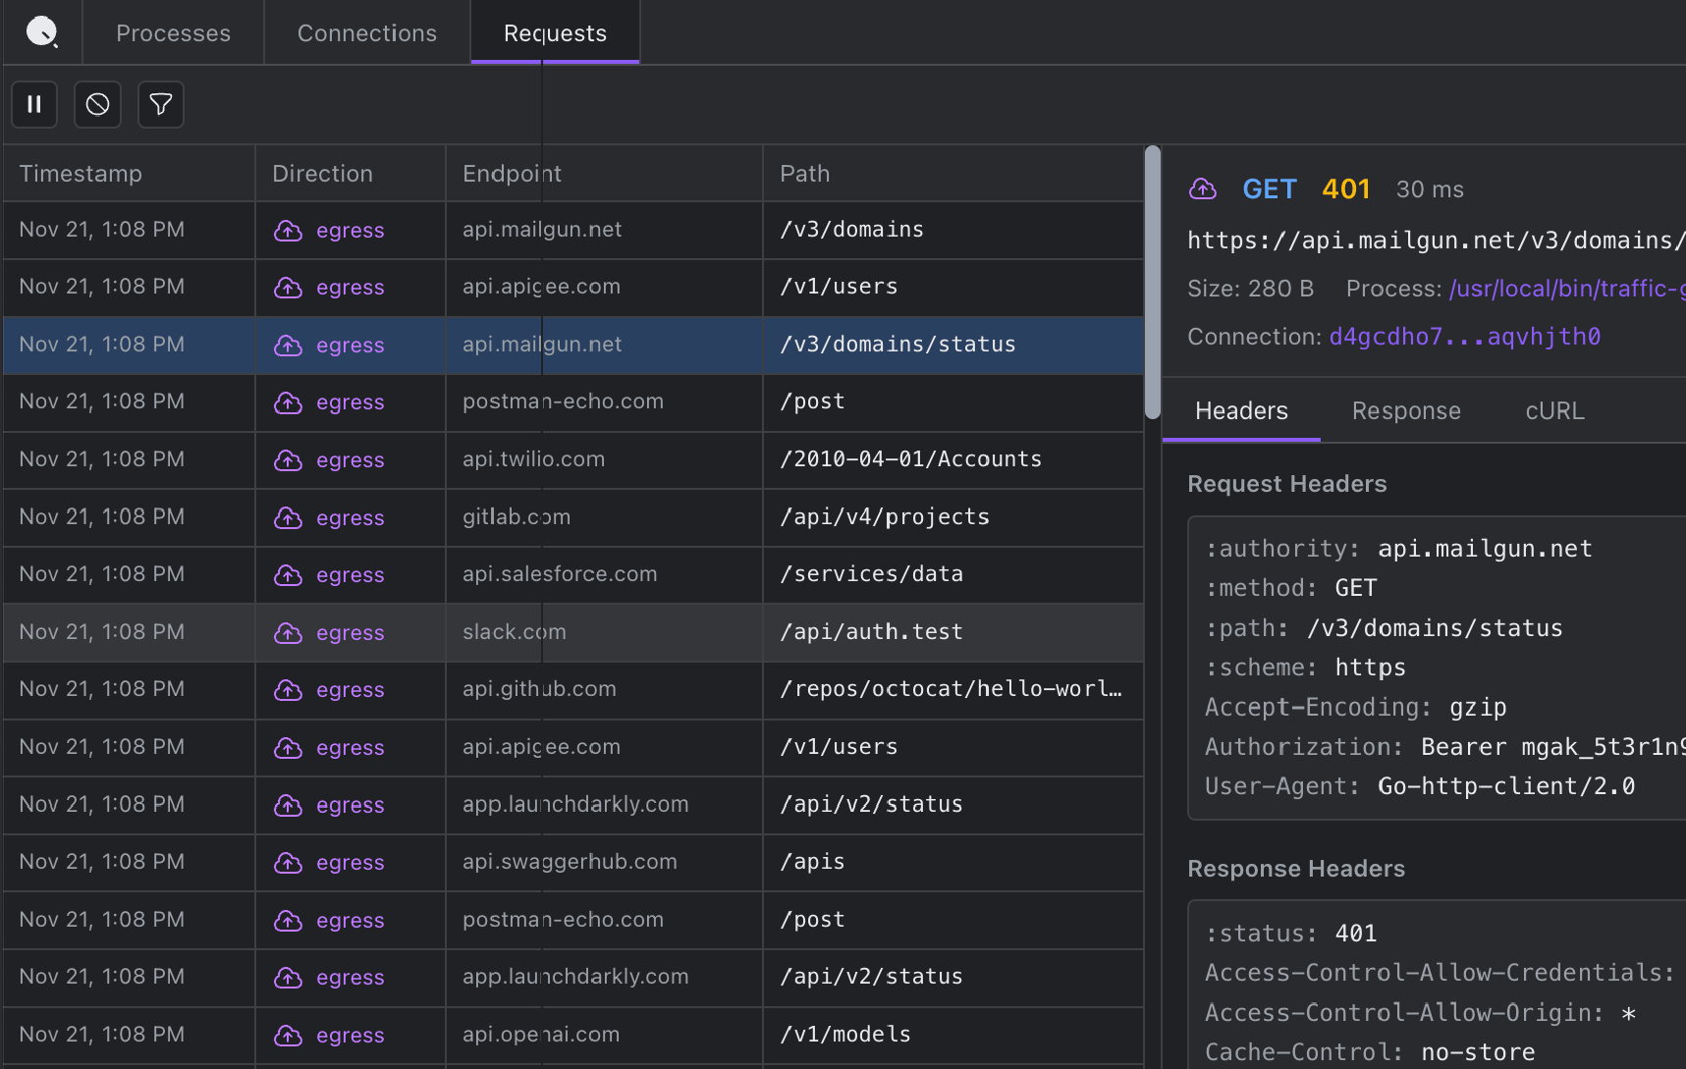Select the Headers tab
This screenshot has height=1069, width=1686.
[1240, 410]
